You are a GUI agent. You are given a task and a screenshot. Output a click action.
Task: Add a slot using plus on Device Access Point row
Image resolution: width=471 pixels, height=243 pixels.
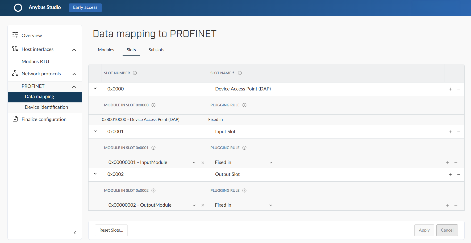click(x=450, y=89)
